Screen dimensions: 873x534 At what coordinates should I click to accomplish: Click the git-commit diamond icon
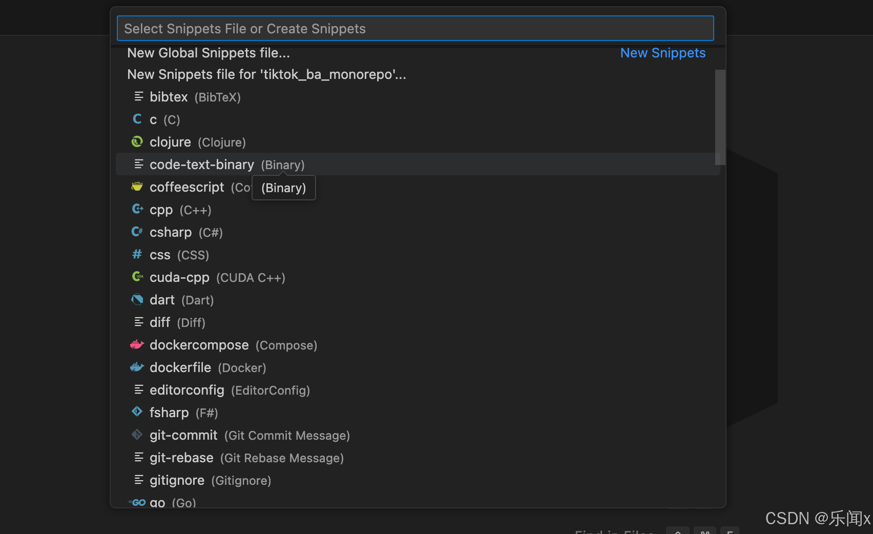tap(137, 435)
